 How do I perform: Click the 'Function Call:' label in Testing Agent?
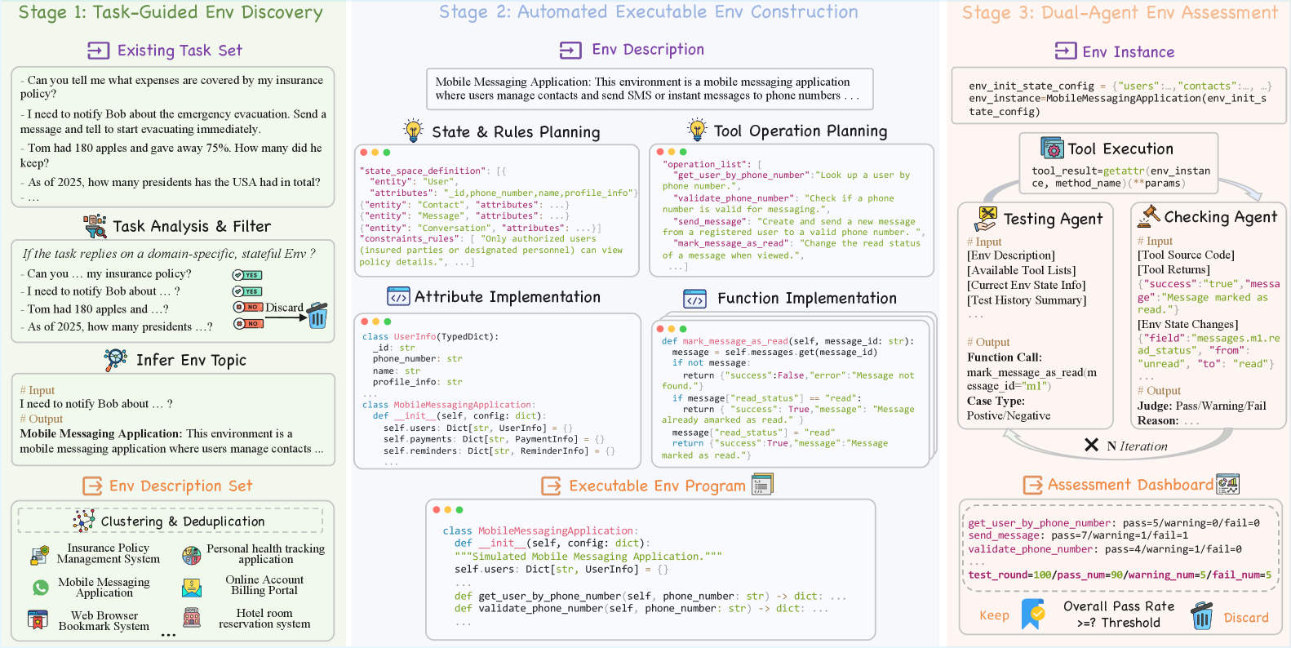pos(1005,357)
